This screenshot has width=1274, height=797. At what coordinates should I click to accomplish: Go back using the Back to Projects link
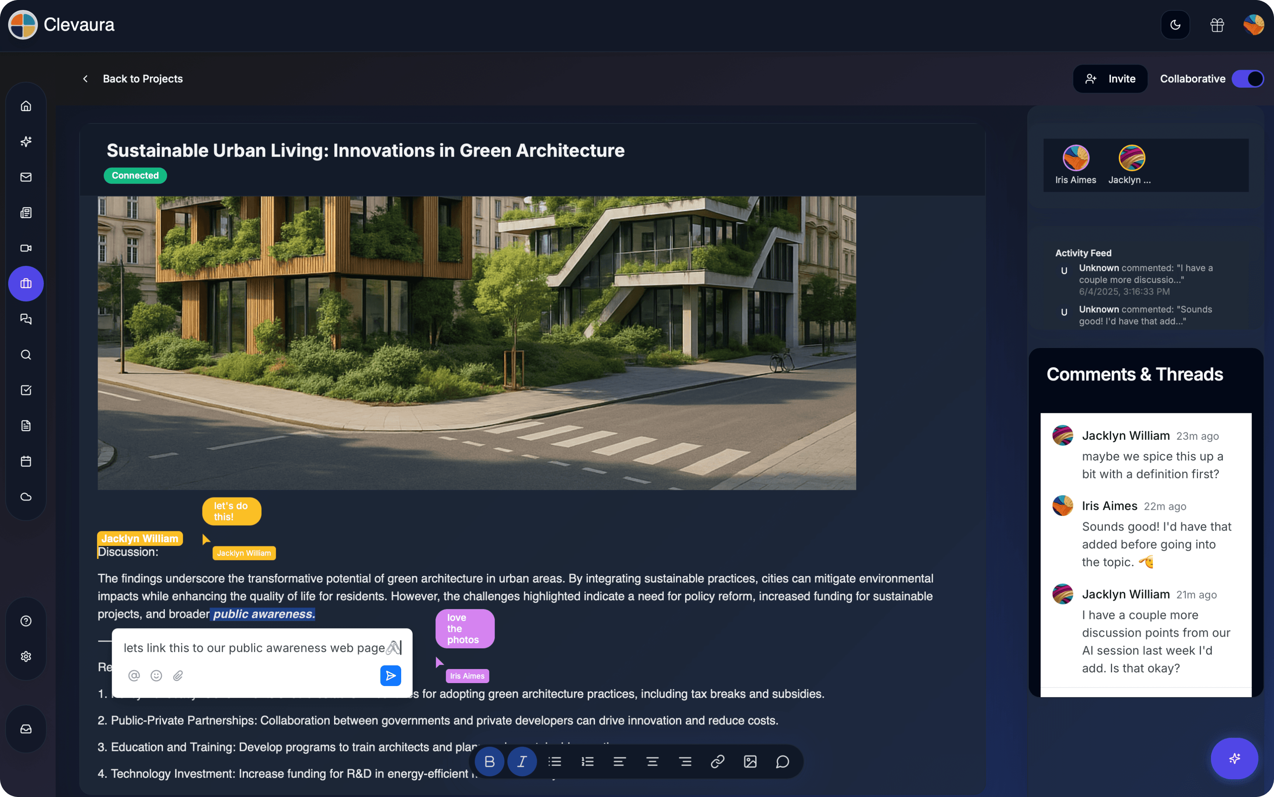click(x=143, y=79)
